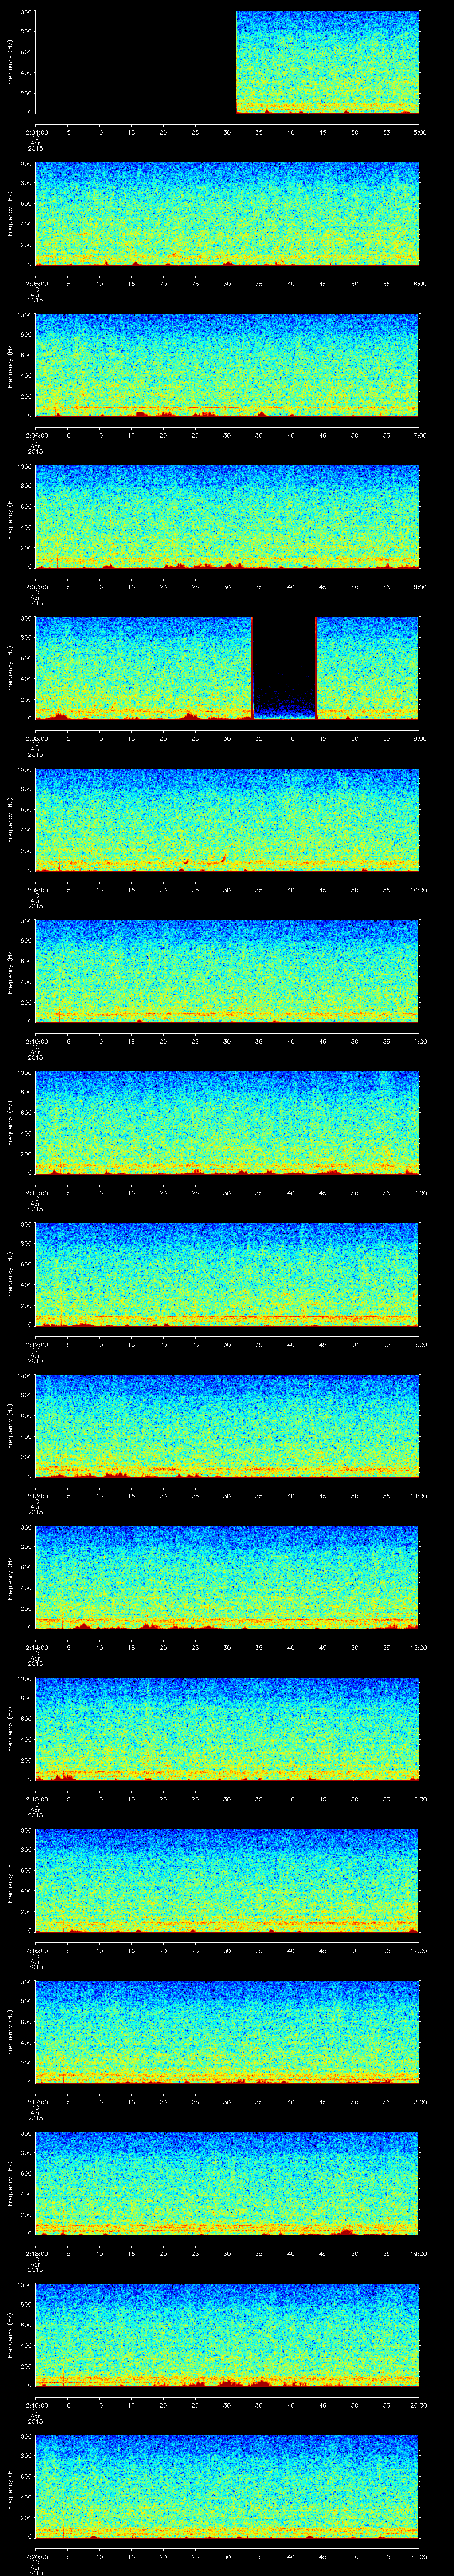Click the 2:04:00 start time label
454x2576 pixels.
tap(36, 132)
